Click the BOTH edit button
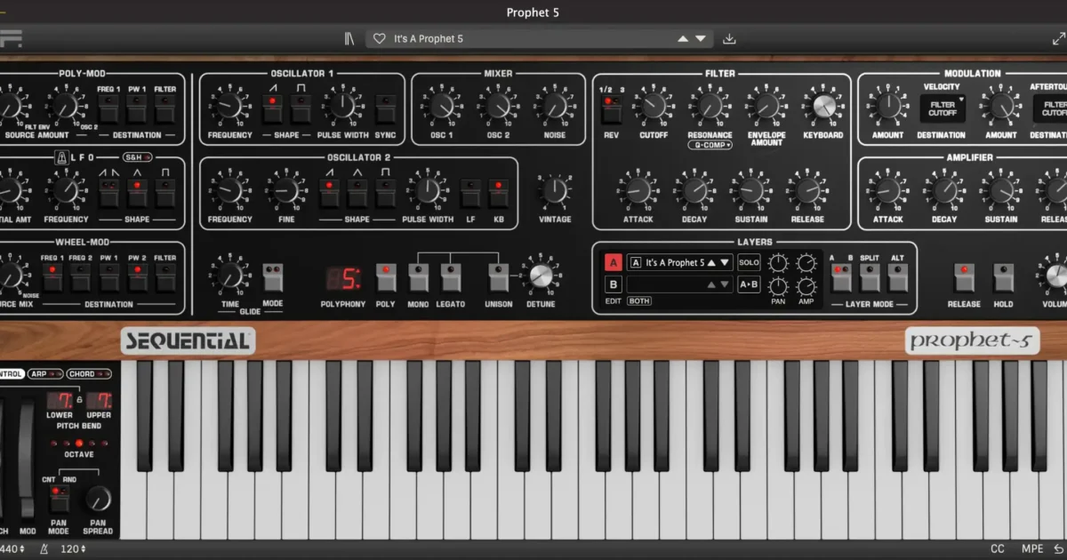The width and height of the screenshot is (1067, 560). [638, 301]
